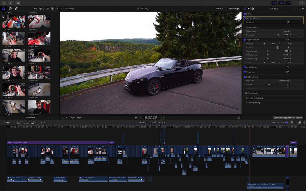Disable the Beschneiden checkbox
Screen dimensions: 306x191
pyautogui.click(x=245, y=67)
